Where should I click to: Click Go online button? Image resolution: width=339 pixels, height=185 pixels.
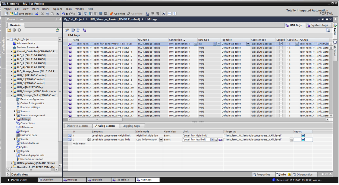[x=118, y=14]
